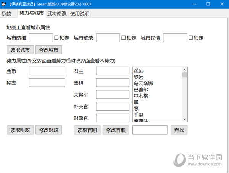Switch to the 势力与城市 tab
This screenshot has height=173, width=229.
click(x=32, y=13)
